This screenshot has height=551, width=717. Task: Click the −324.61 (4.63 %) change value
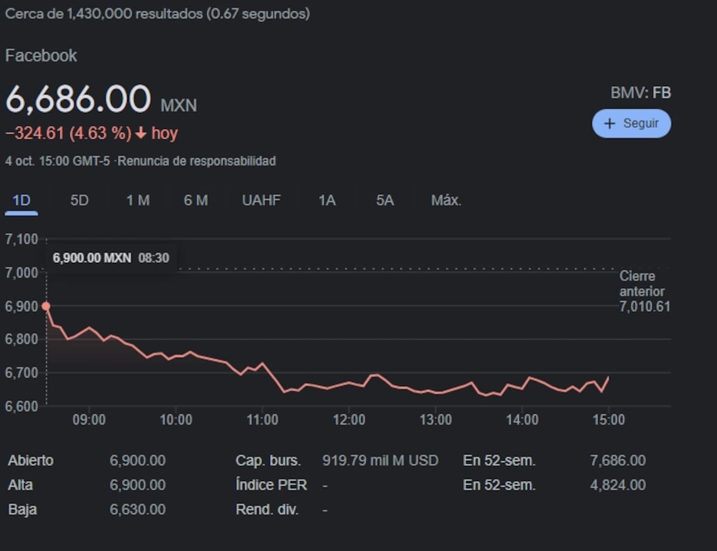68,133
